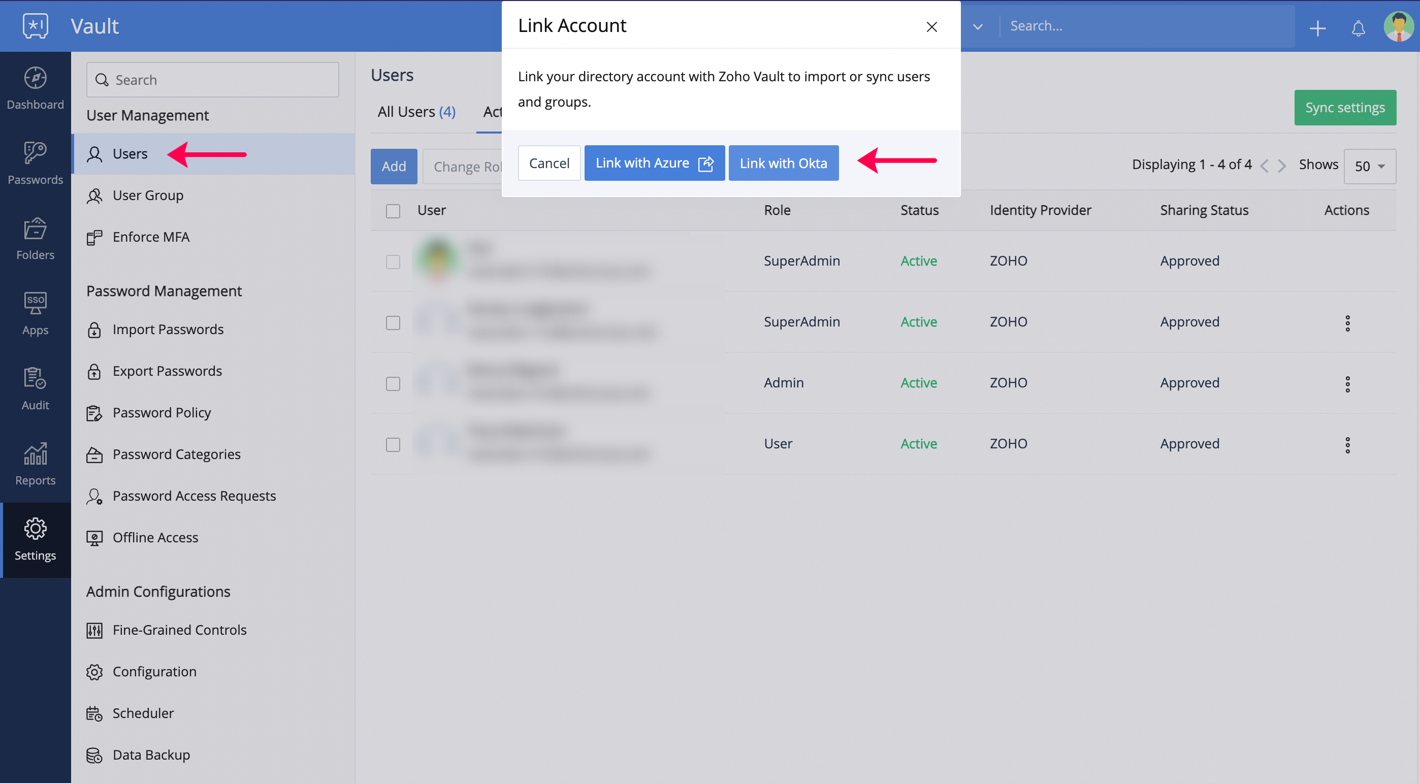The height and width of the screenshot is (783, 1420).
Task: Click the Role column header
Action: [x=777, y=210]
